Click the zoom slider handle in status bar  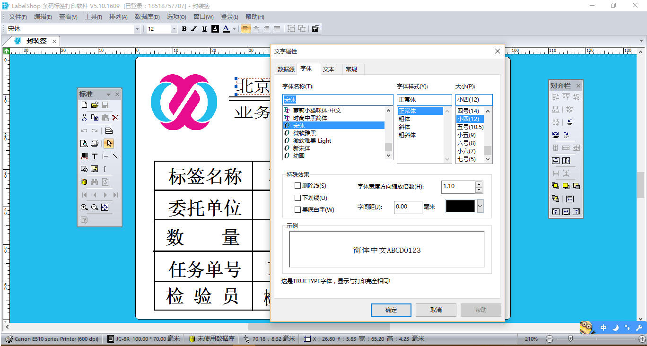pos(571,339)
